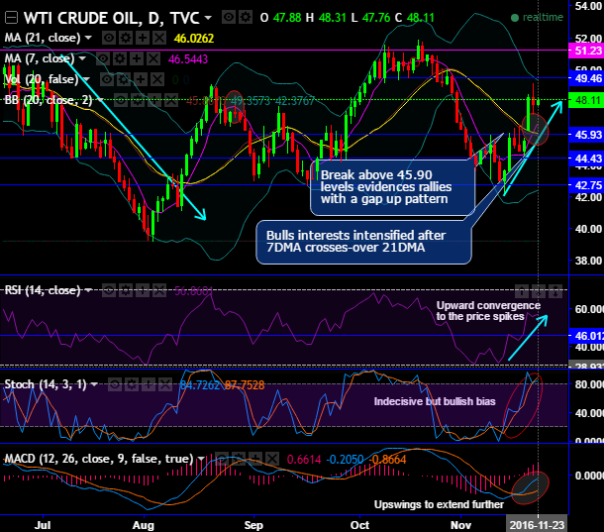Click the MA value 46.5443
The height and width of the screenshot is (532, 604).
pos(188,59)
